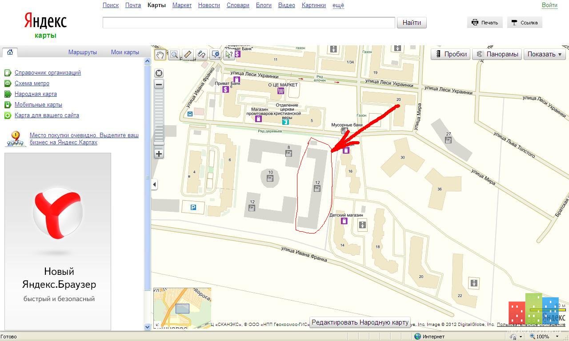The width and height of the screenshot is (569, 341).
Task: Click the Войти login link
Action: pyautogui.click(x=549, y=5)
